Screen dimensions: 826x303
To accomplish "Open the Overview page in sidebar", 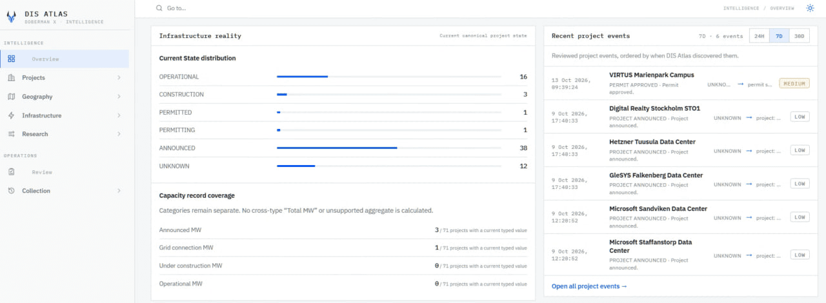I will click(66, 59).
